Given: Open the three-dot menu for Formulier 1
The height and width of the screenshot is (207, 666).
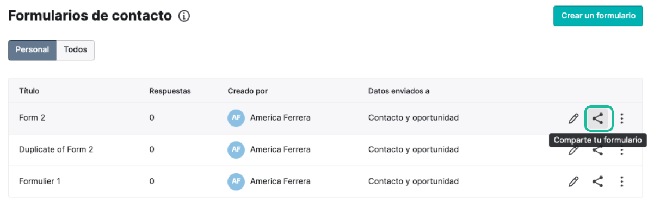Looking at the screenshot, I should 622,181.
